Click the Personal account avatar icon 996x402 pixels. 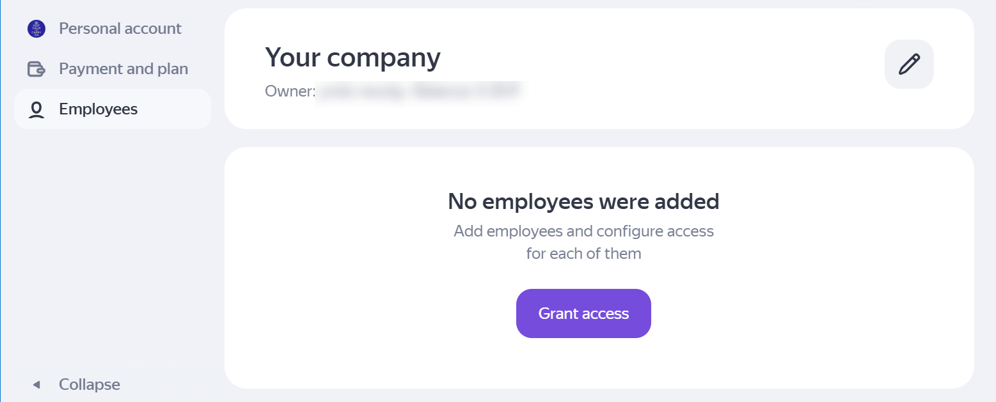(36, 29)
